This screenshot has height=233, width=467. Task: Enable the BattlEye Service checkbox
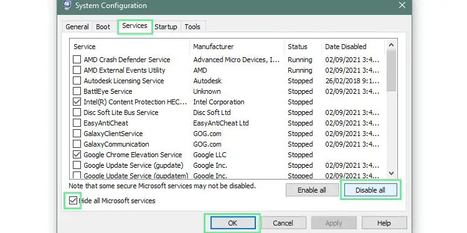[x=77, y=91]
